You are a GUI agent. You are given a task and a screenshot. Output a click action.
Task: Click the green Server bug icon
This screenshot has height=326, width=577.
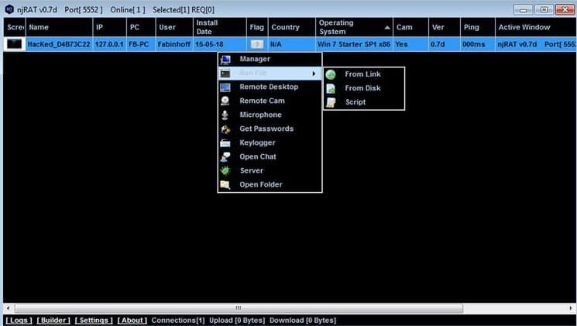225,170
